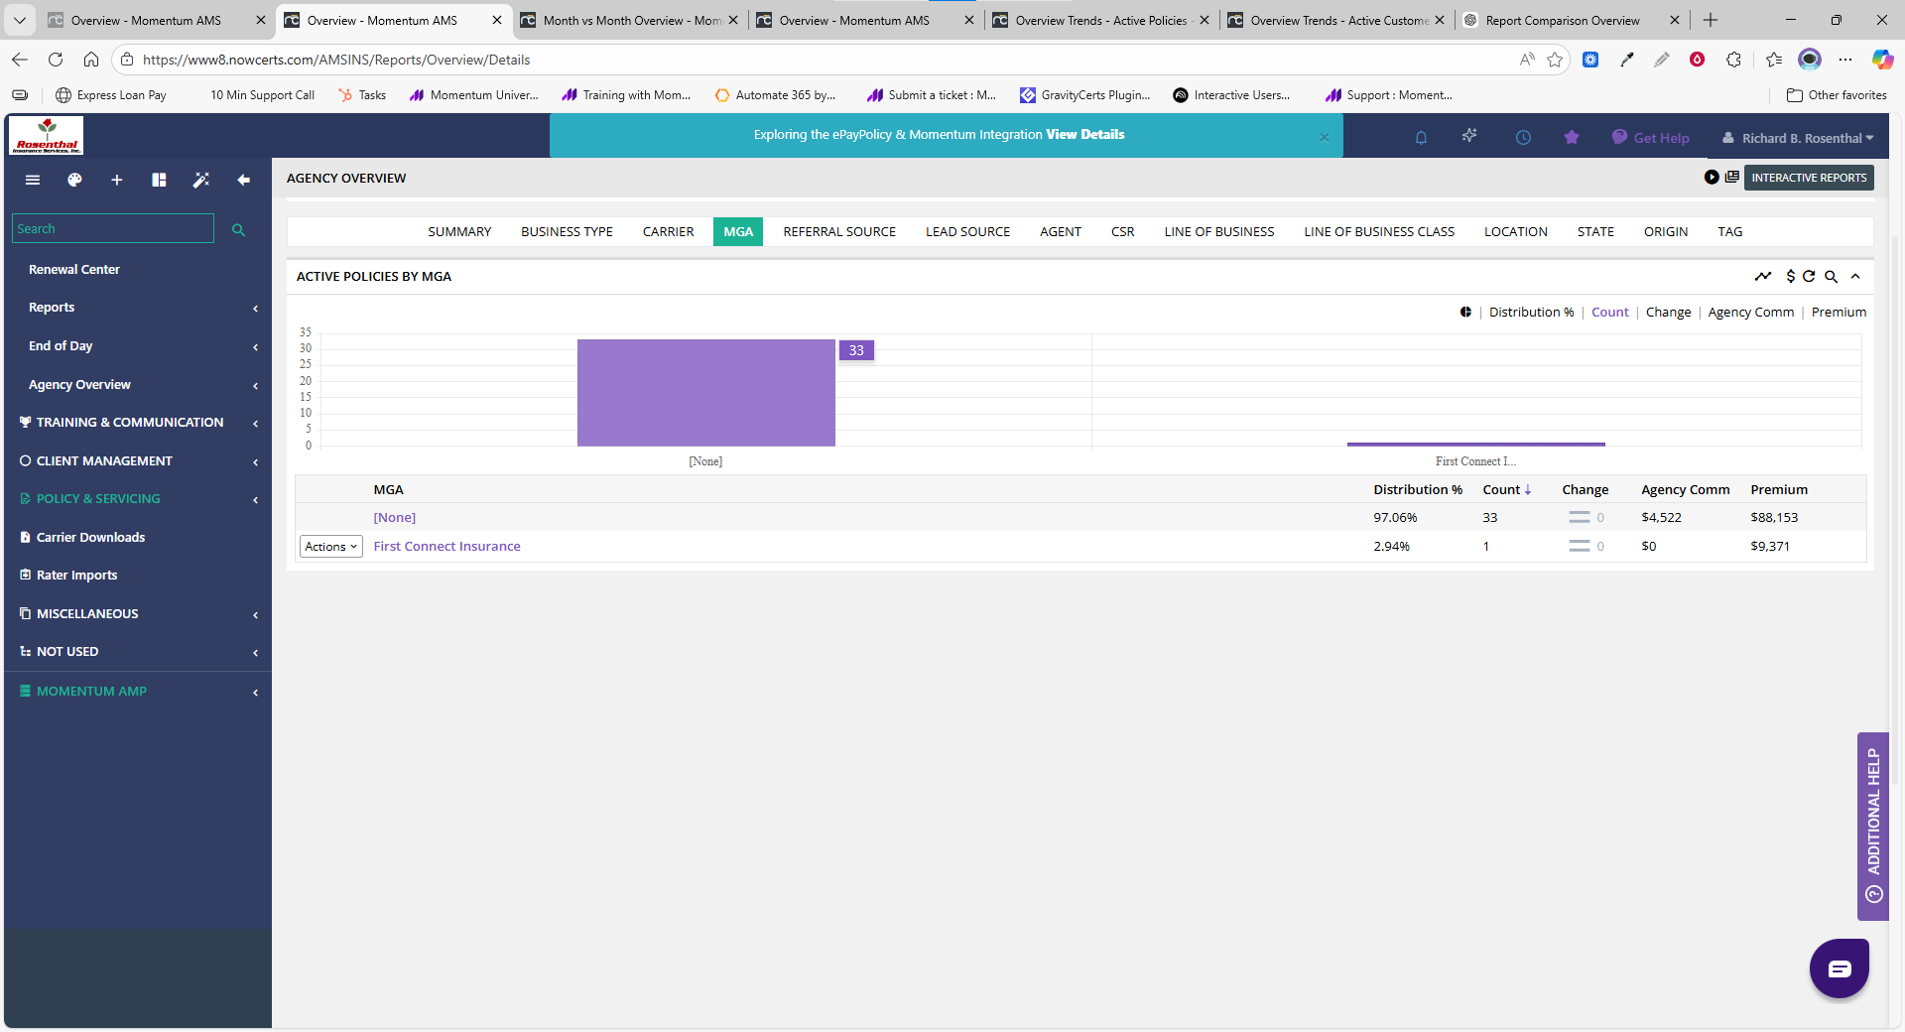Screen dimensions: 1905x1032
Task: Open the Tag tab
Action: pos(1730,232)
